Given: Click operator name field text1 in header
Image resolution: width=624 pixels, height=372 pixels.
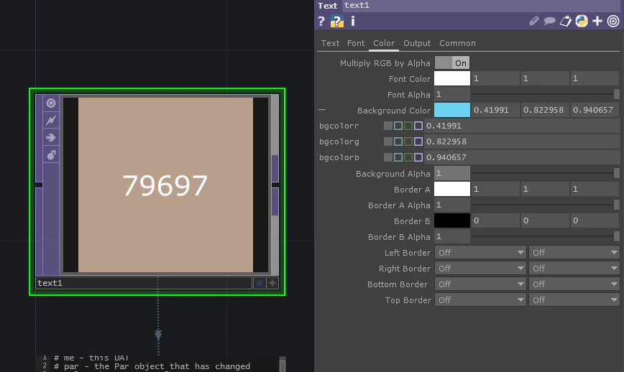Looking at the screenshot, I should [x=482, y=6].
